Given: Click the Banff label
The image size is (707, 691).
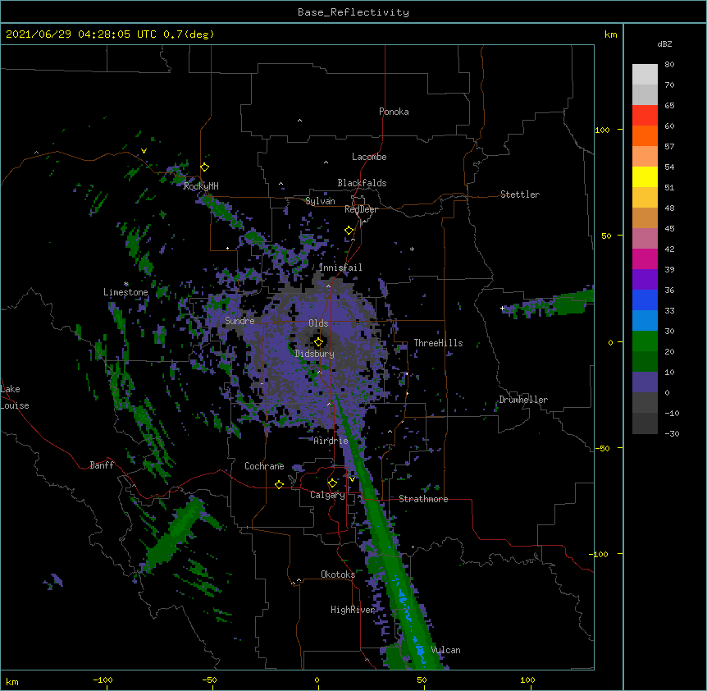Looking at the screenshot, I should point(102,465).
